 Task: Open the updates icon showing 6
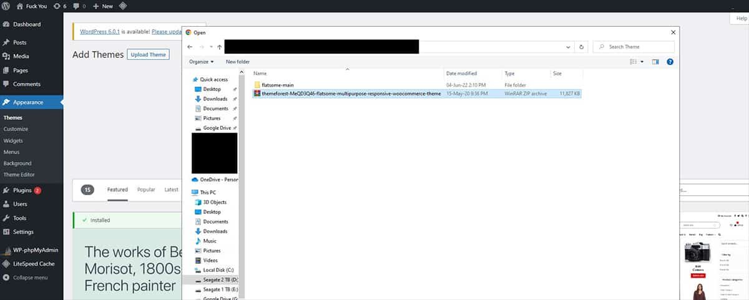point(60,6)
